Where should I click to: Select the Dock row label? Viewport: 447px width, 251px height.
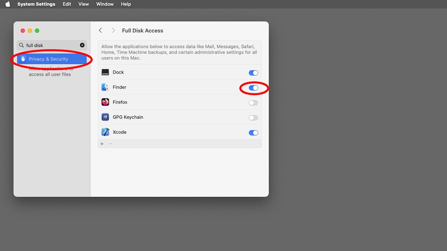118,72
